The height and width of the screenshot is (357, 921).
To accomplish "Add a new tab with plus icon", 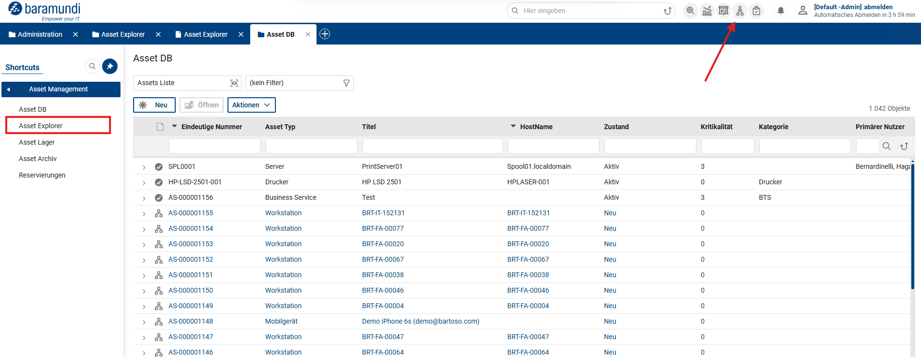I will pos(325,34).
